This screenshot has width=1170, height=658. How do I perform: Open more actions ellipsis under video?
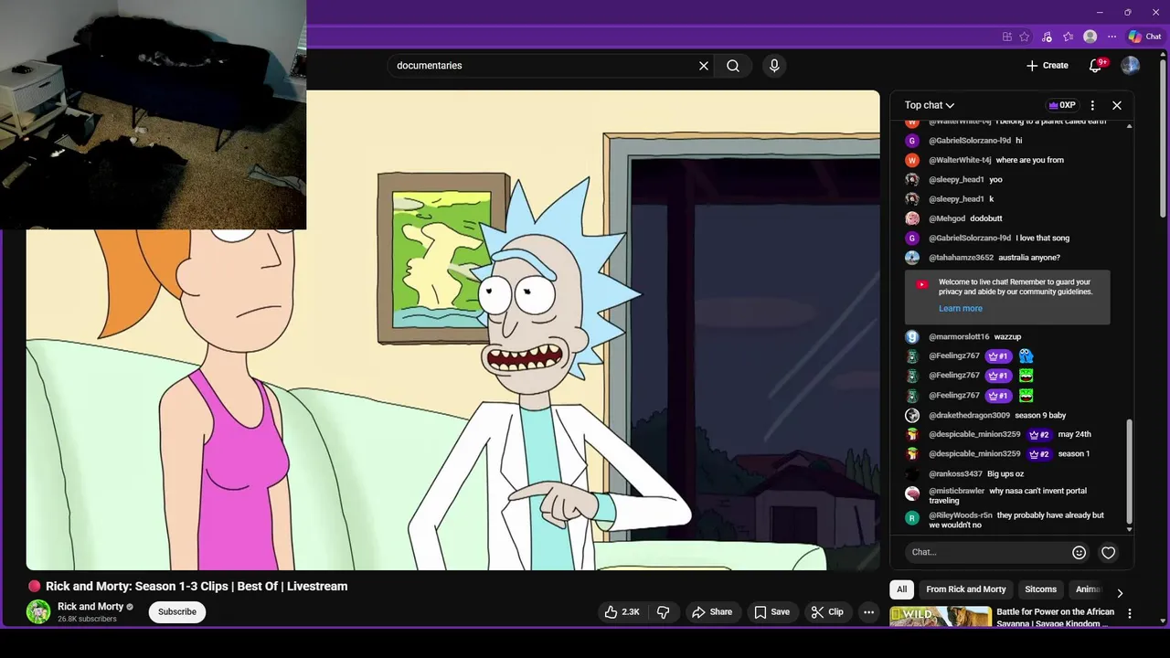(869, 612)
